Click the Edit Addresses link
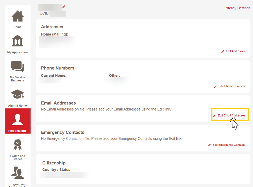The height and width of the screenshot is (187, 253). point(235,51)
